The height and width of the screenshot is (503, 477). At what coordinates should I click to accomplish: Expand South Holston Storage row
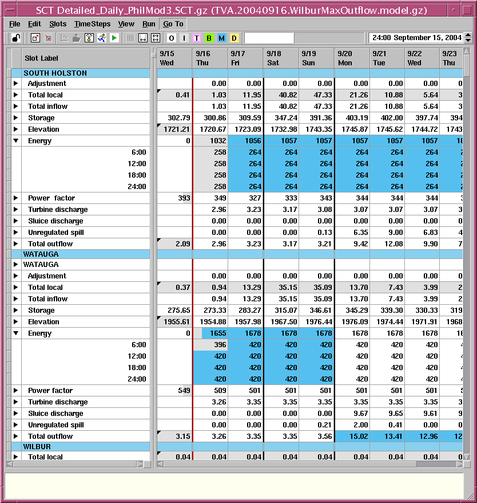(x=15, y=118)
